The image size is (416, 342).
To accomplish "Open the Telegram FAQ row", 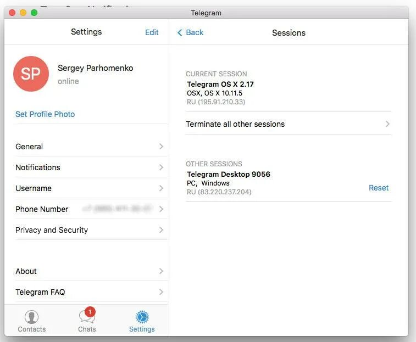I will click(89, 292).
